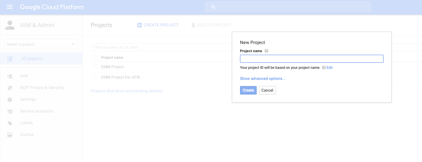Click the Quotas icon in sidebar
This screenshot has width=422, height=162.
pos(10,135)
